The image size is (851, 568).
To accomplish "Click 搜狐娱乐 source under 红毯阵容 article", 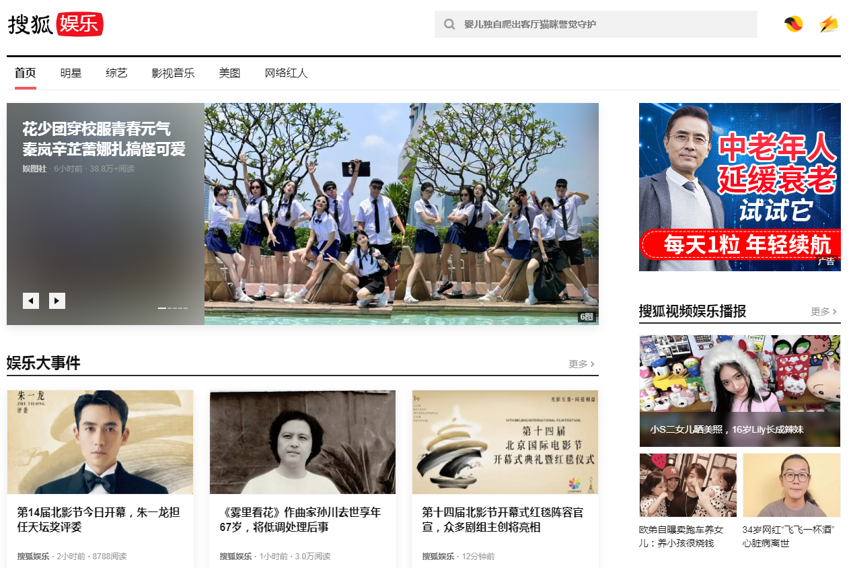I will 438,557.
